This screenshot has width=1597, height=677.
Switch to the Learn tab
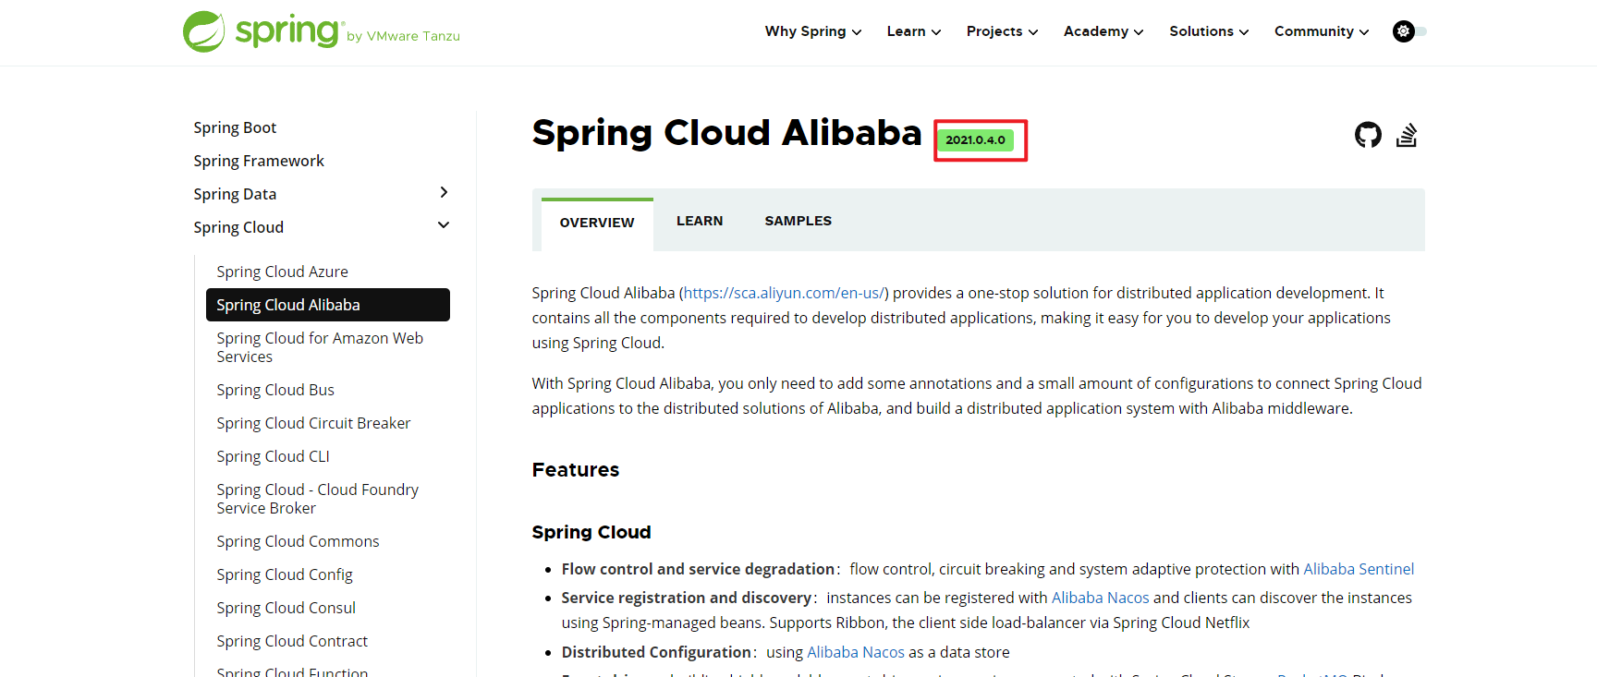pyautogui.click(x=700, y=221)
